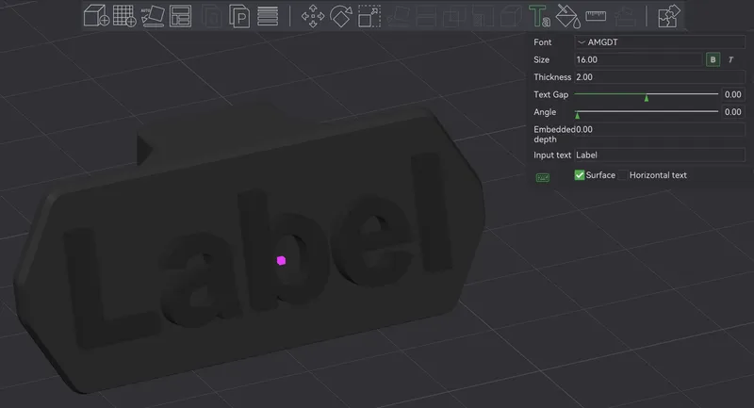Toggle the Bold B button

(x=713, y=59)
